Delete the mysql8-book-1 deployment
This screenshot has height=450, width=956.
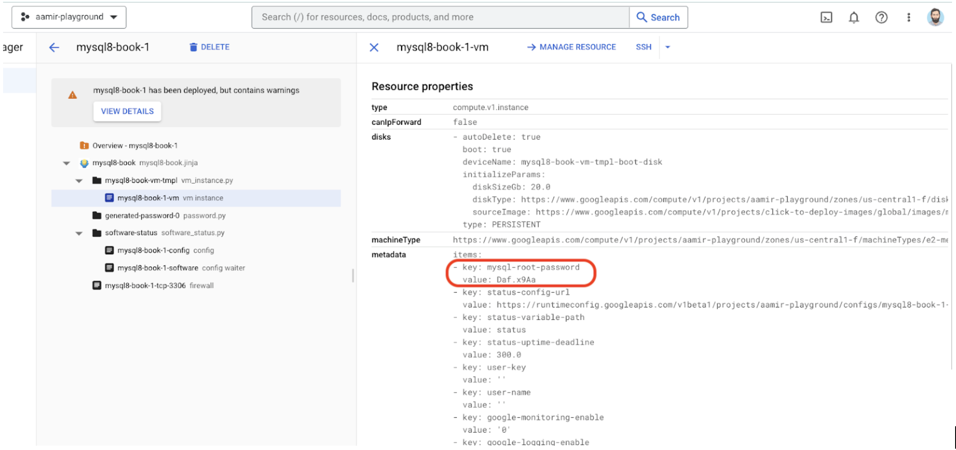(209, 47)
